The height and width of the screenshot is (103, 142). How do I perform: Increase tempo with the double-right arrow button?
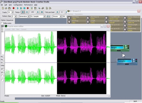pyautogui.click(x=42, y=12)
